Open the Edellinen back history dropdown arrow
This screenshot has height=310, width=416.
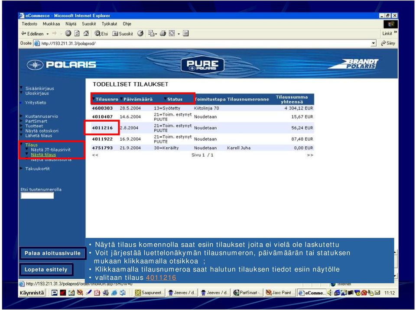point(48,34)
